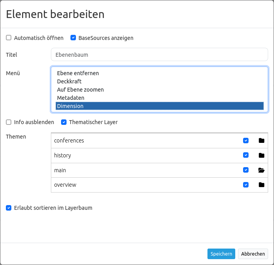This screenshot has width=274, height=265.
Task: Click the folder icon in history row
Action: 261,155
